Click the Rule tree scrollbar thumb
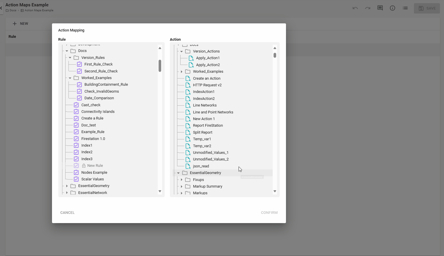 [x=160, y=66]
